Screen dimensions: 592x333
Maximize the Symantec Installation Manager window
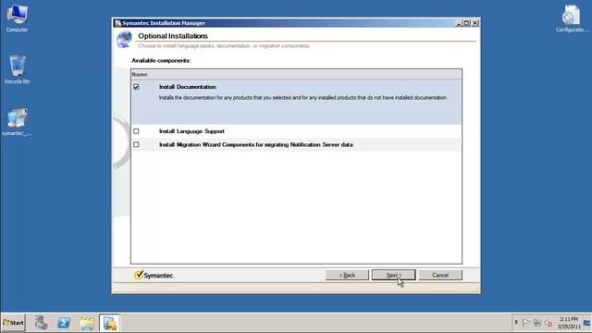coord(466,23)
